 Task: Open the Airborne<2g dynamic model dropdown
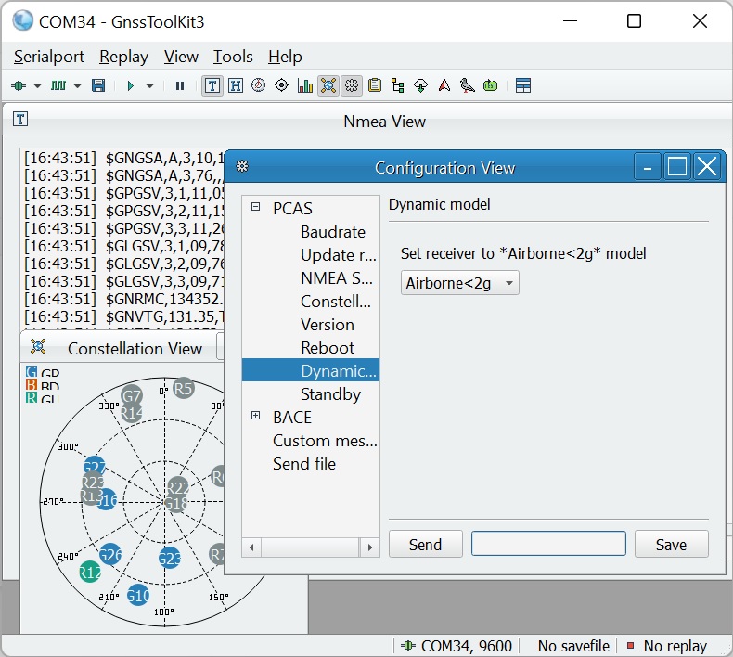point(460,283)
